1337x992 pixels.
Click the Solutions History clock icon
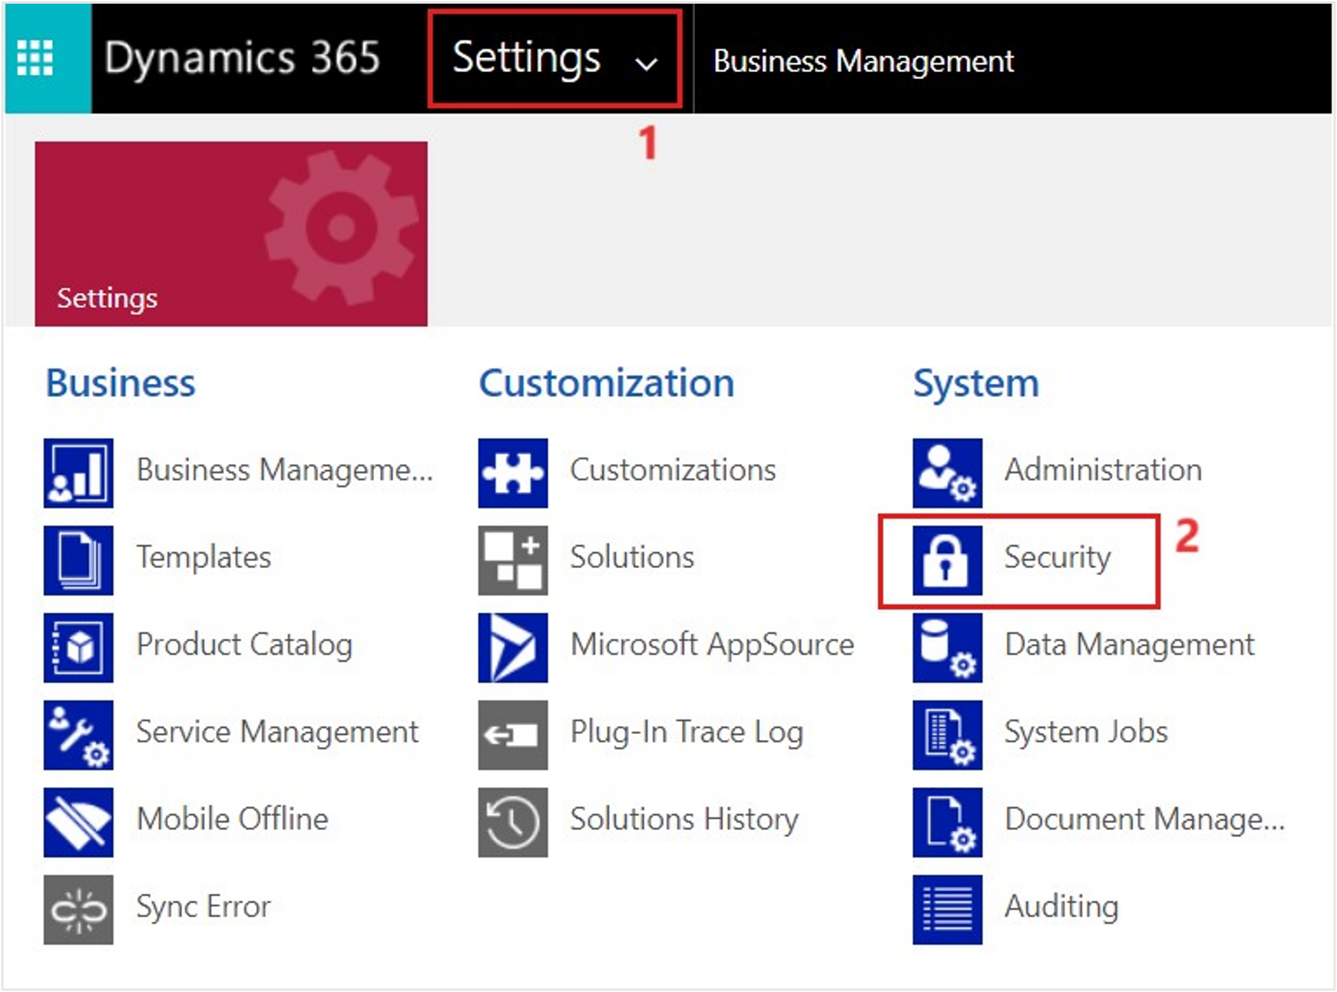pyautogui.click(x=512, y=822)
